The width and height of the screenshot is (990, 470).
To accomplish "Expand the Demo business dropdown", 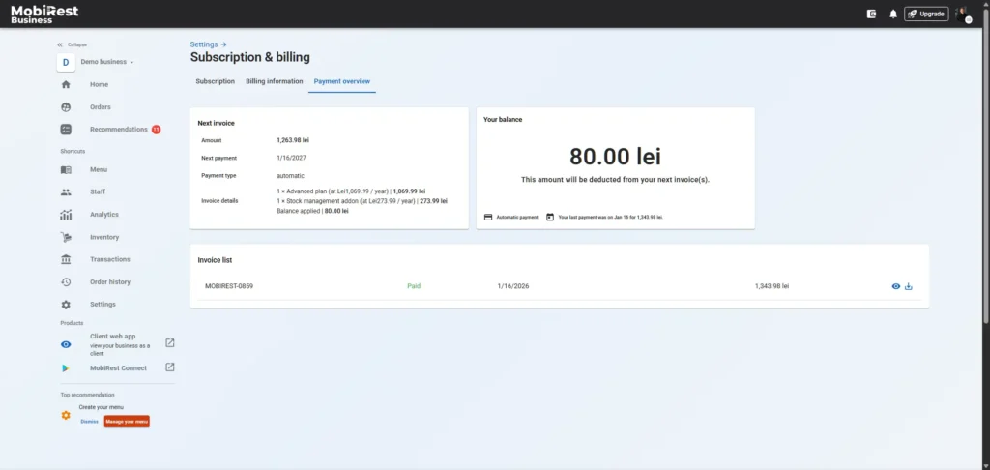I will tap(106, 62).
